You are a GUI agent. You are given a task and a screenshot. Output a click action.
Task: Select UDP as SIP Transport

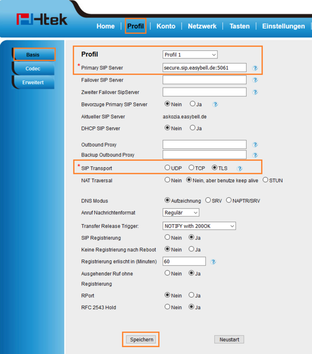(x=168, y=168)
